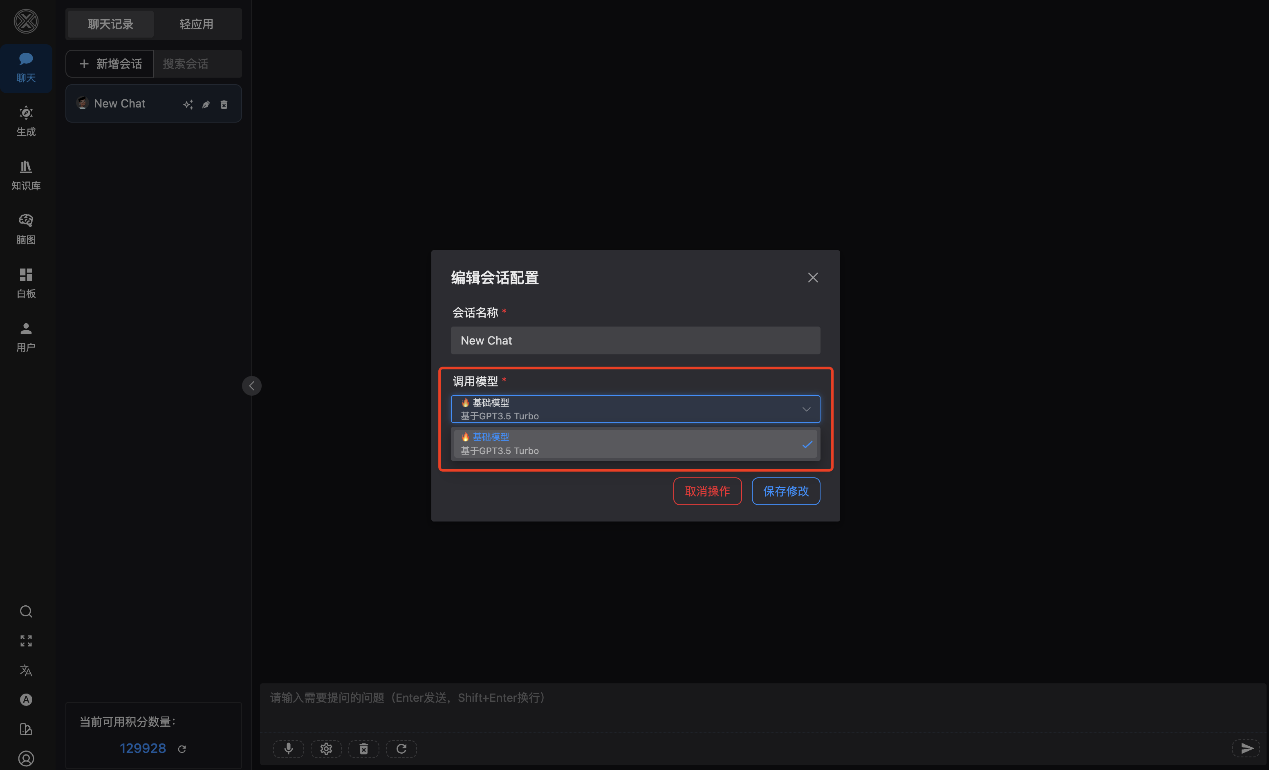The image size is (1269, 770).
Task: Open the 脑图 mind map section
Action: click(x=26, y=230)
